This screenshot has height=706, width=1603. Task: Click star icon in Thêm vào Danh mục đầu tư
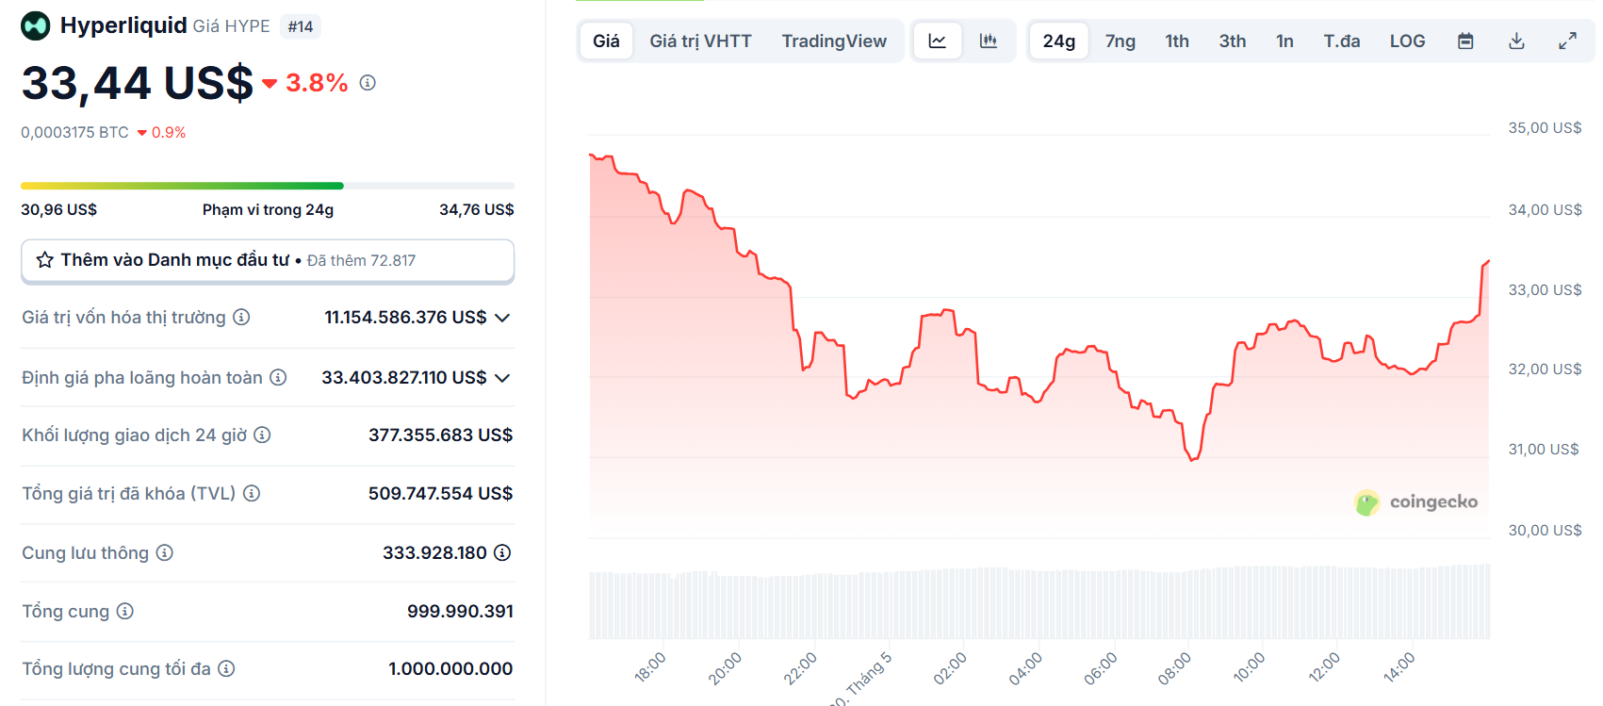44,260
